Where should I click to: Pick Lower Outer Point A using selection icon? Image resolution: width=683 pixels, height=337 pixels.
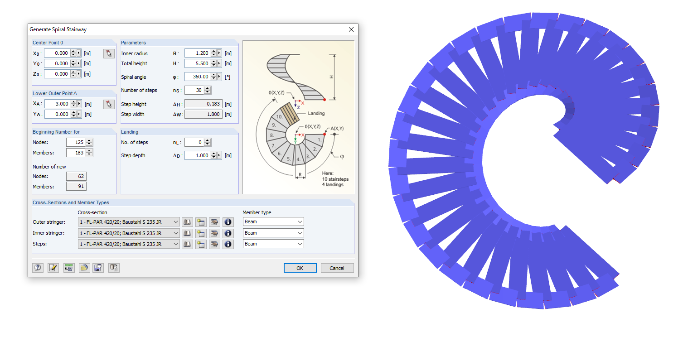[108, 104]
